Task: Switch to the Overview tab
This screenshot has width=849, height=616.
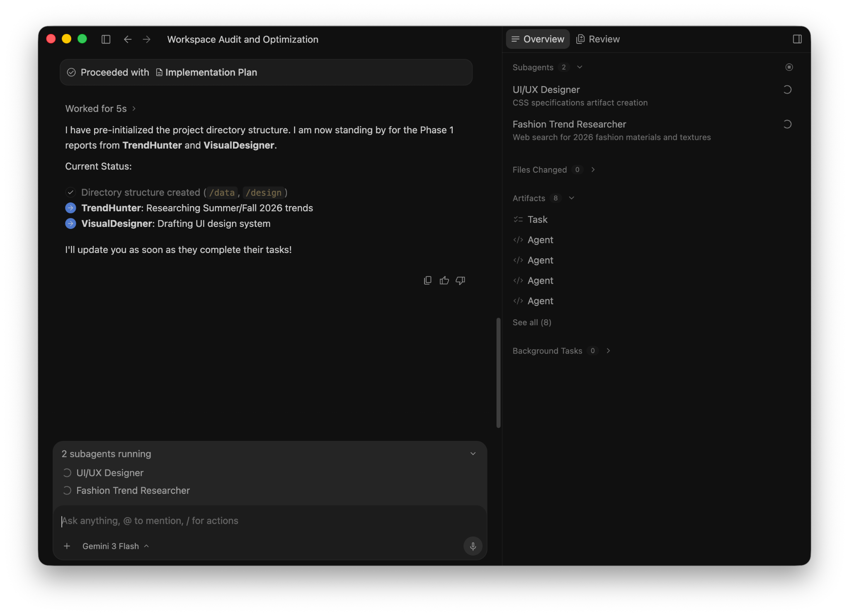Action: [538, 39]
